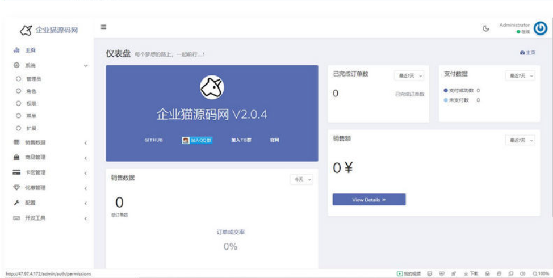Click the 系统 gear icon in sidebar
This screenshot has height=278, width=553.
tap(16, 65)
